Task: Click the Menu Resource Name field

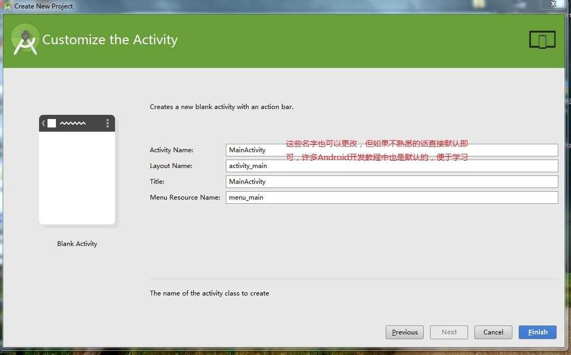Action: coord(392,198)
